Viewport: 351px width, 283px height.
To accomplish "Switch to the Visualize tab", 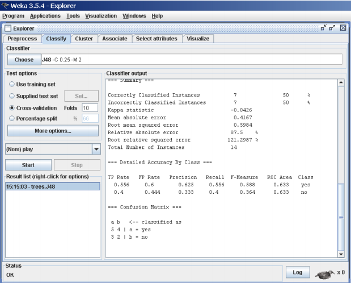I will 198,39.
